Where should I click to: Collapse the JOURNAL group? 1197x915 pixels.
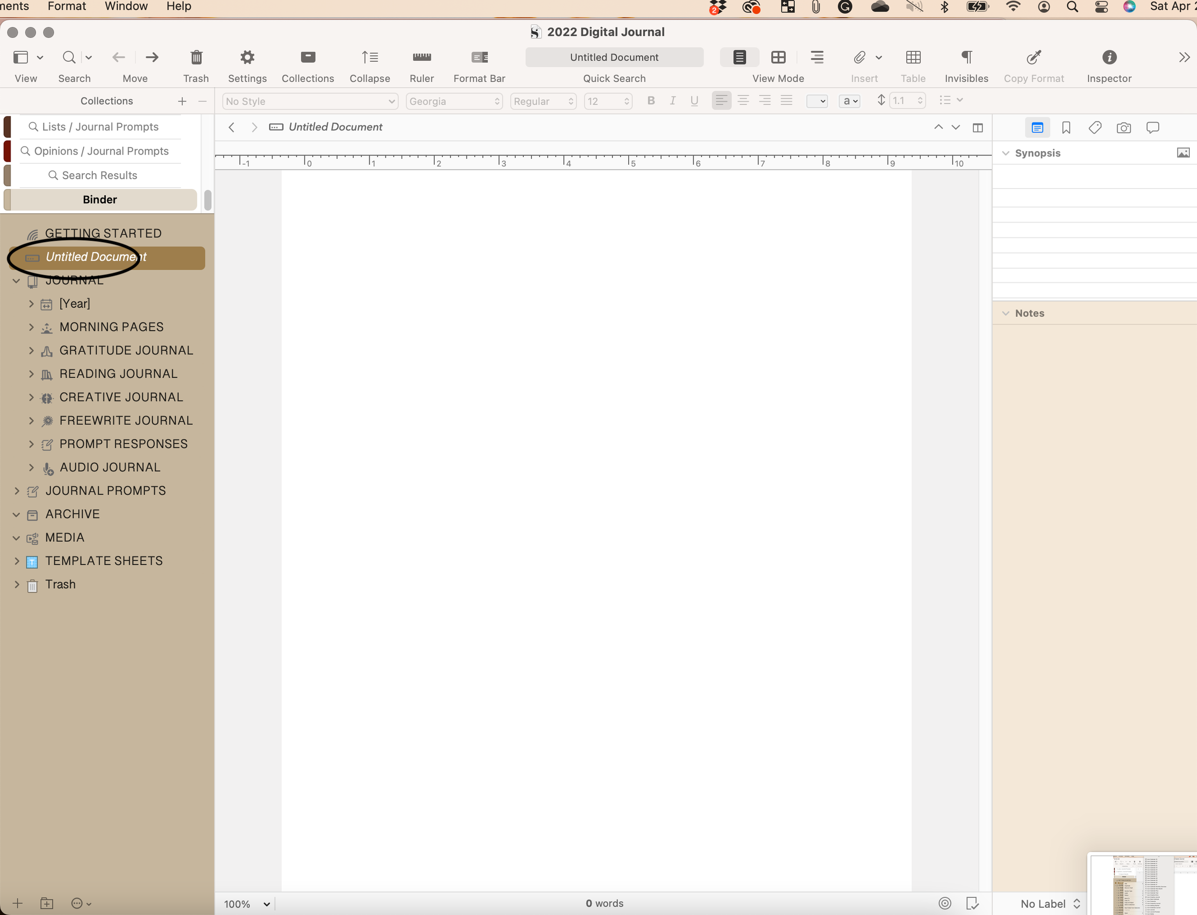coord(16,280)
